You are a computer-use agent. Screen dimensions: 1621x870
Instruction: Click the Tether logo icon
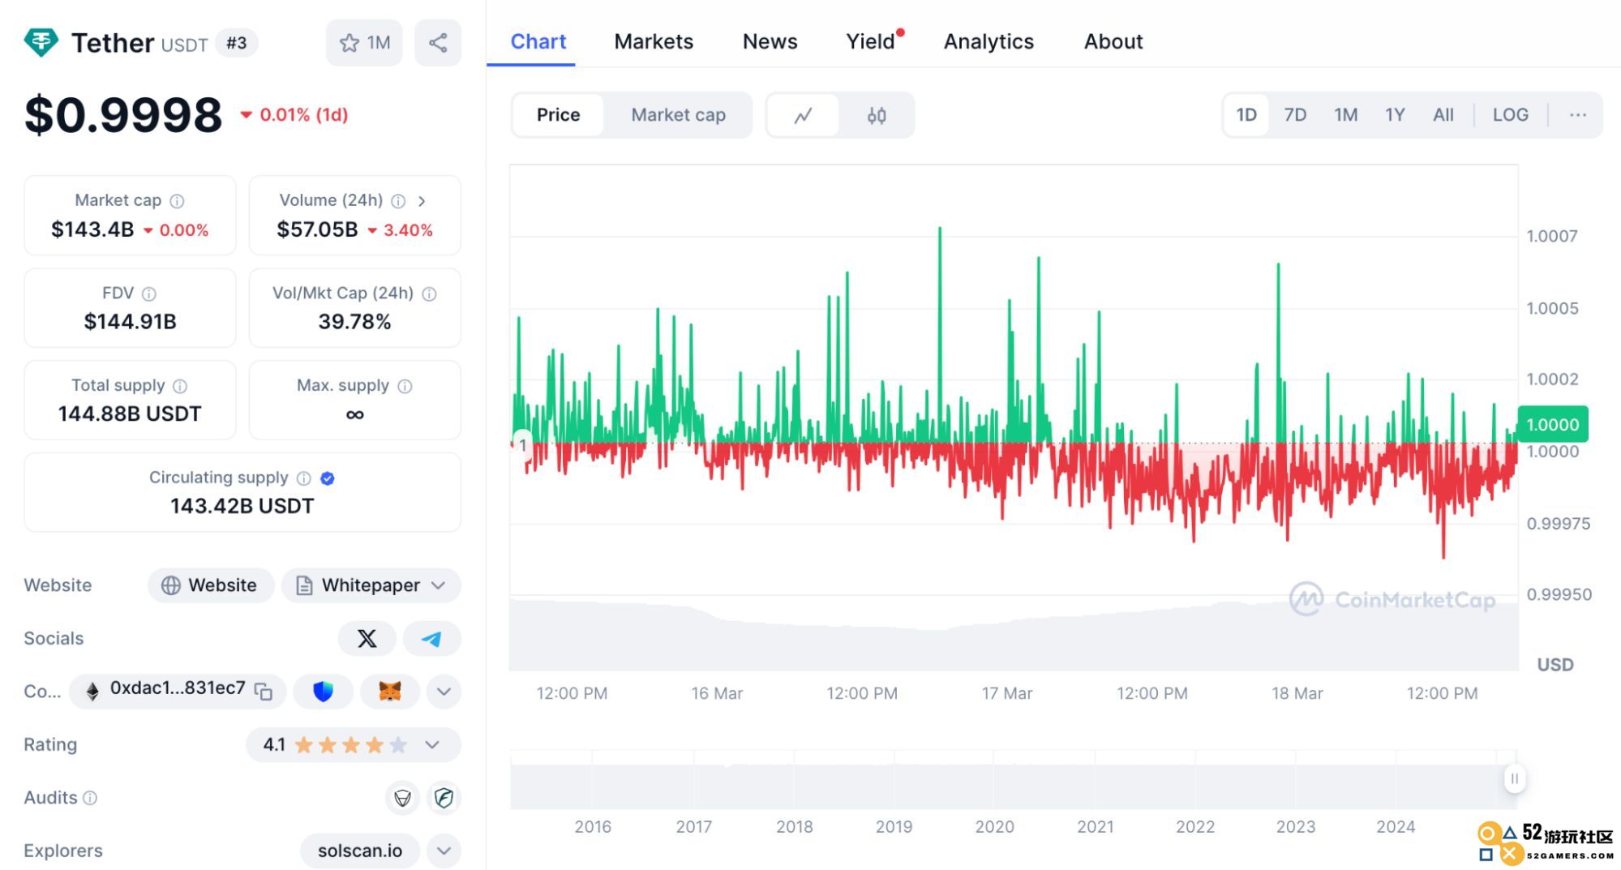point(41,42)
